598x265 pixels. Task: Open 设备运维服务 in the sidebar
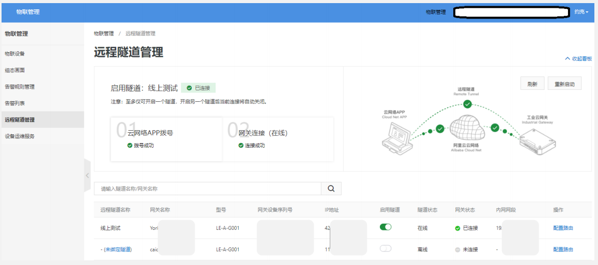[20, 136]
